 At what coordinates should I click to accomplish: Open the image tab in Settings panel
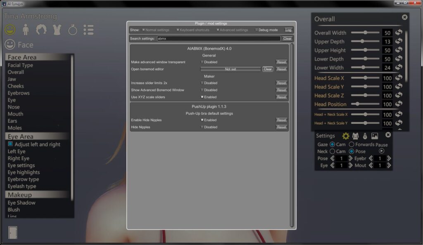[x=374, y=136]
